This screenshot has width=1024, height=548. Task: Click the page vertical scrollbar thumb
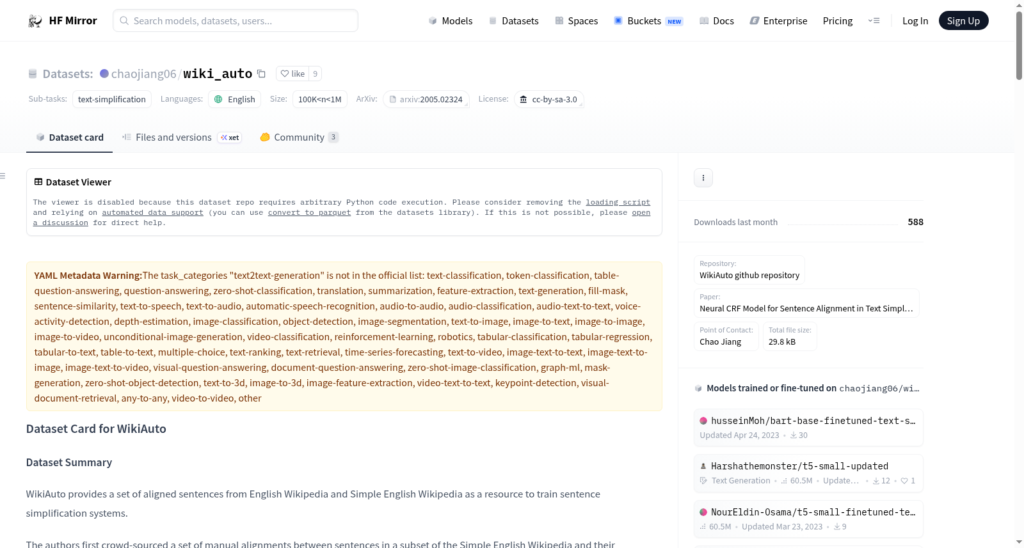pyautogui.click(x=1019, y=45)
